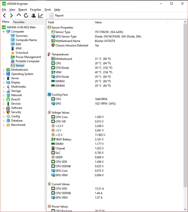This screenshot has width=188, height=212.
Task: Click the Chipset chip icon
Action: [53, 148]
